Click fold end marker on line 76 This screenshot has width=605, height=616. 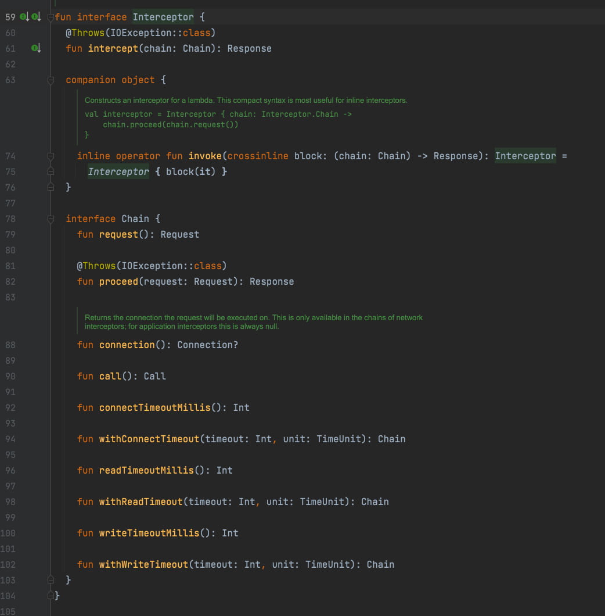51,187
